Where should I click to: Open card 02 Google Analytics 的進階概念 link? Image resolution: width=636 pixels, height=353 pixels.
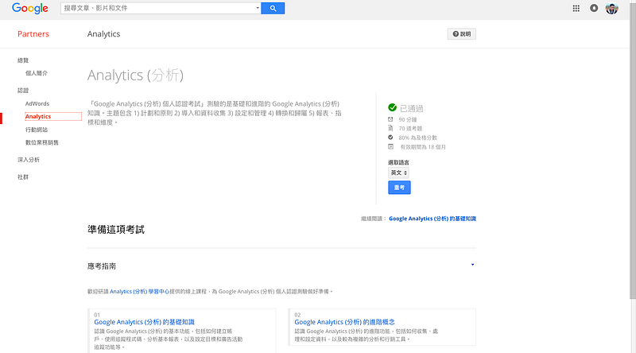pos(344,322)
